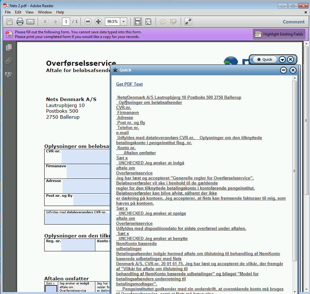Open the Edit menu
Image resolution: width=310 pixels, height=294 pixels.
18,12
